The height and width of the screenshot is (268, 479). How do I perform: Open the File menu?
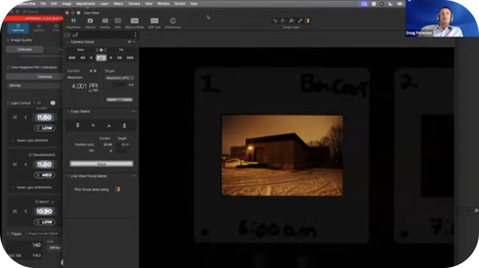(x=43, y=4)
